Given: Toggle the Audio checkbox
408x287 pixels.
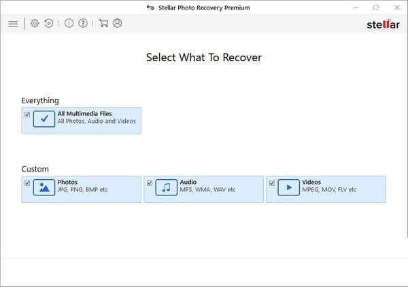Looking at the screenshot, I should pyautogui.click(x=150, y=183).
